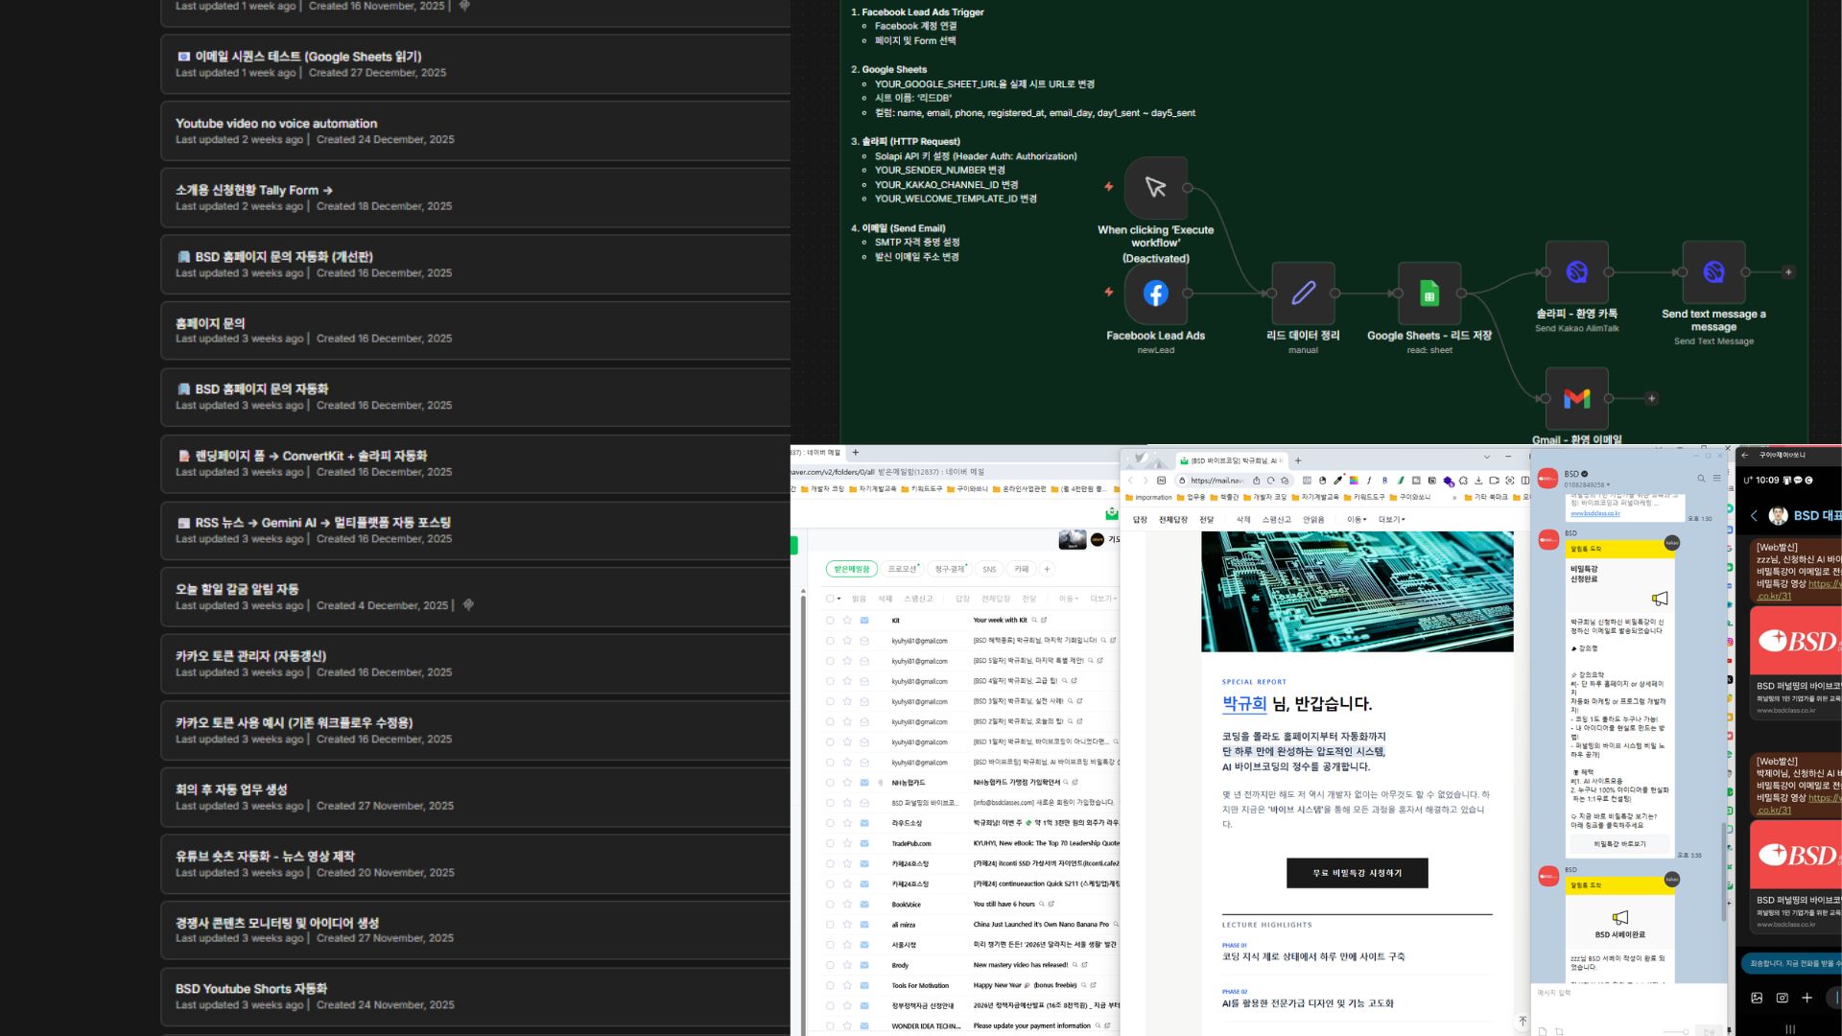The height and width of the screenshot is (1036, 1842).
Task: Star the Kit 'Your week' email
Action: 847,620
